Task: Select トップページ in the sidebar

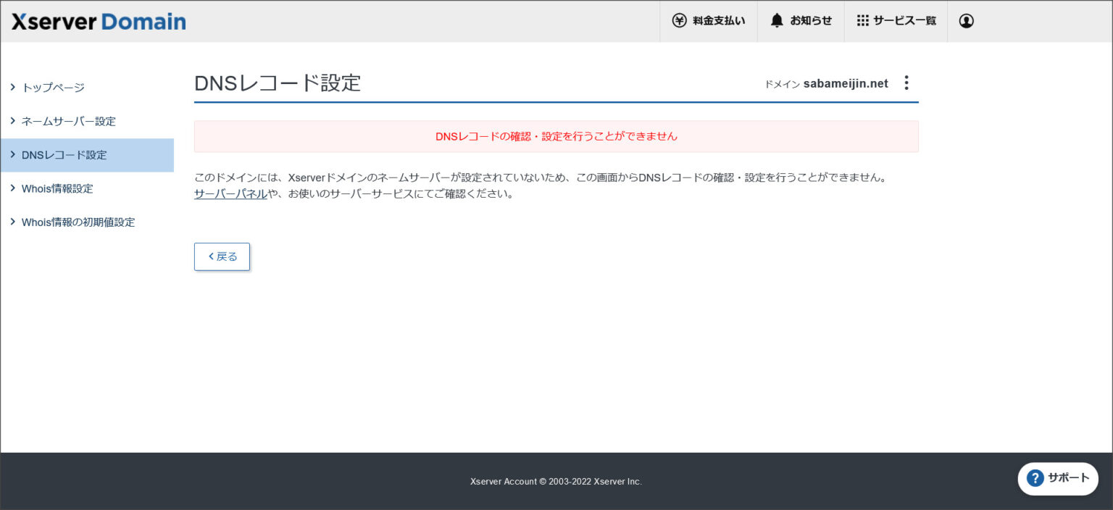Action: (54, 87)
